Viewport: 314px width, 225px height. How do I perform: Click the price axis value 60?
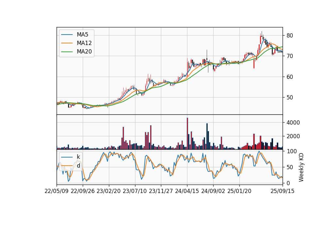pos(289,77)
